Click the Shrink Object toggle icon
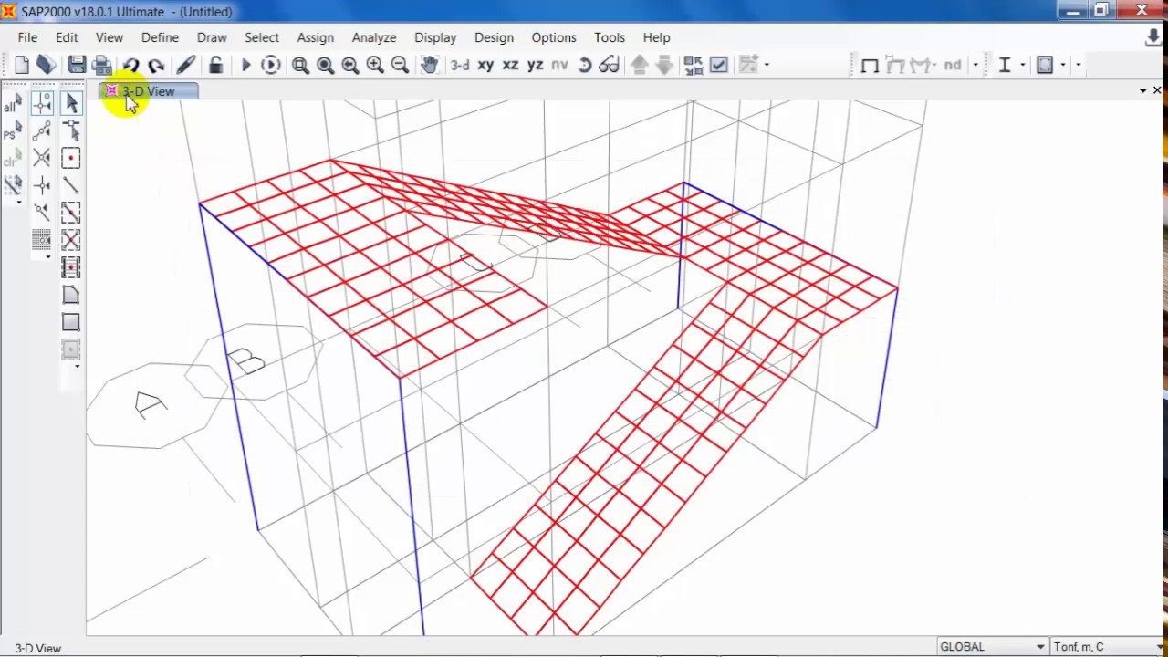The height and width of the screenshot is (657, 1168). 693,65
